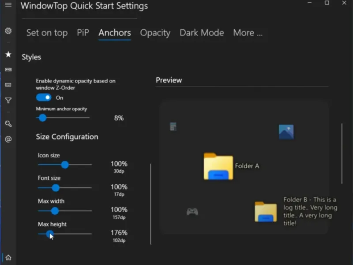Switch to the Set on top tab

point(47,33)
